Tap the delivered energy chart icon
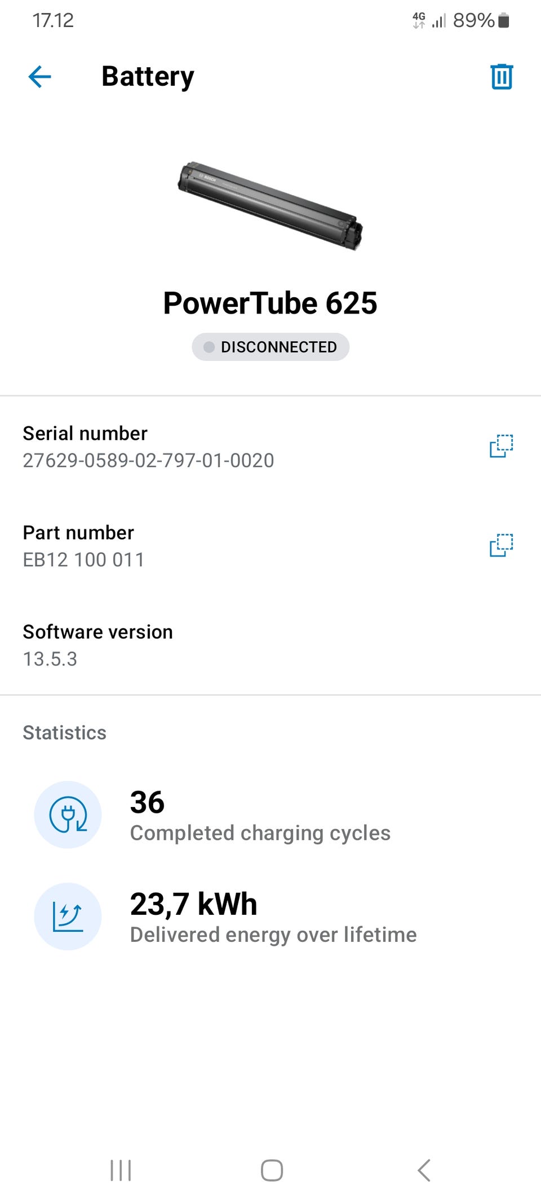Viewport: 541px width, 1203px height. click(x=68, y=916)
